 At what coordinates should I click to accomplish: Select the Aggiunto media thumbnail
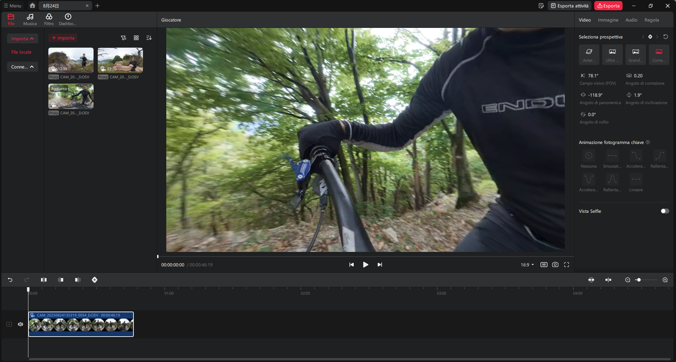(x=71, y=96)
